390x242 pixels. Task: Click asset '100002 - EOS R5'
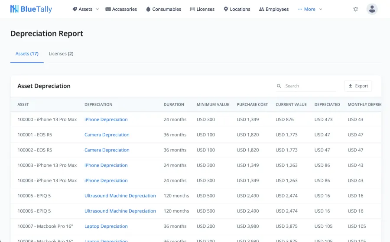[x=35, y=150]
